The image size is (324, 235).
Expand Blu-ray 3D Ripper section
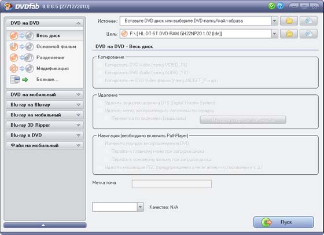[x=45, y=125]
